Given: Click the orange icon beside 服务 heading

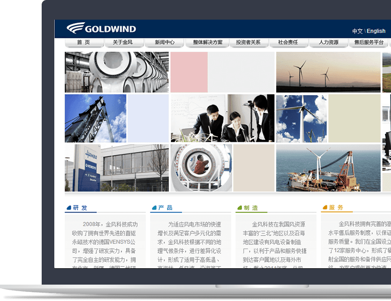Looking at the screenshot, I should (325, 208).
